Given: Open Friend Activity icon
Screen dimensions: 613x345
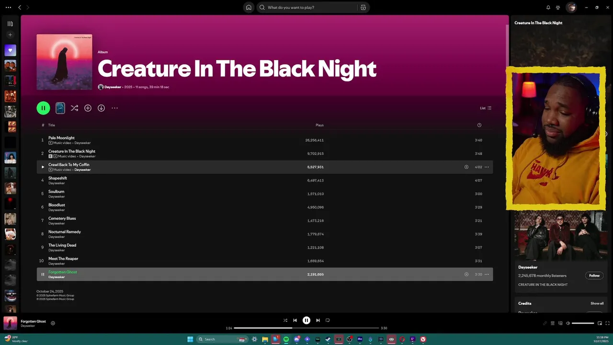Looking at the screenshot, I should pyautogui.click(x=558, y=7).
